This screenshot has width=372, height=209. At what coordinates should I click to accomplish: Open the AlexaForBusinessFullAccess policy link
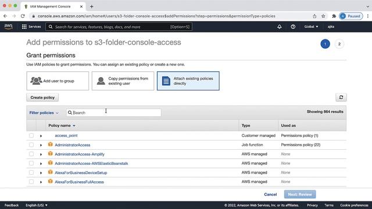click(79, 182)
